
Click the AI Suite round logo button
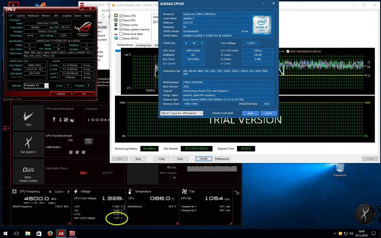click(x=365, y=214)
